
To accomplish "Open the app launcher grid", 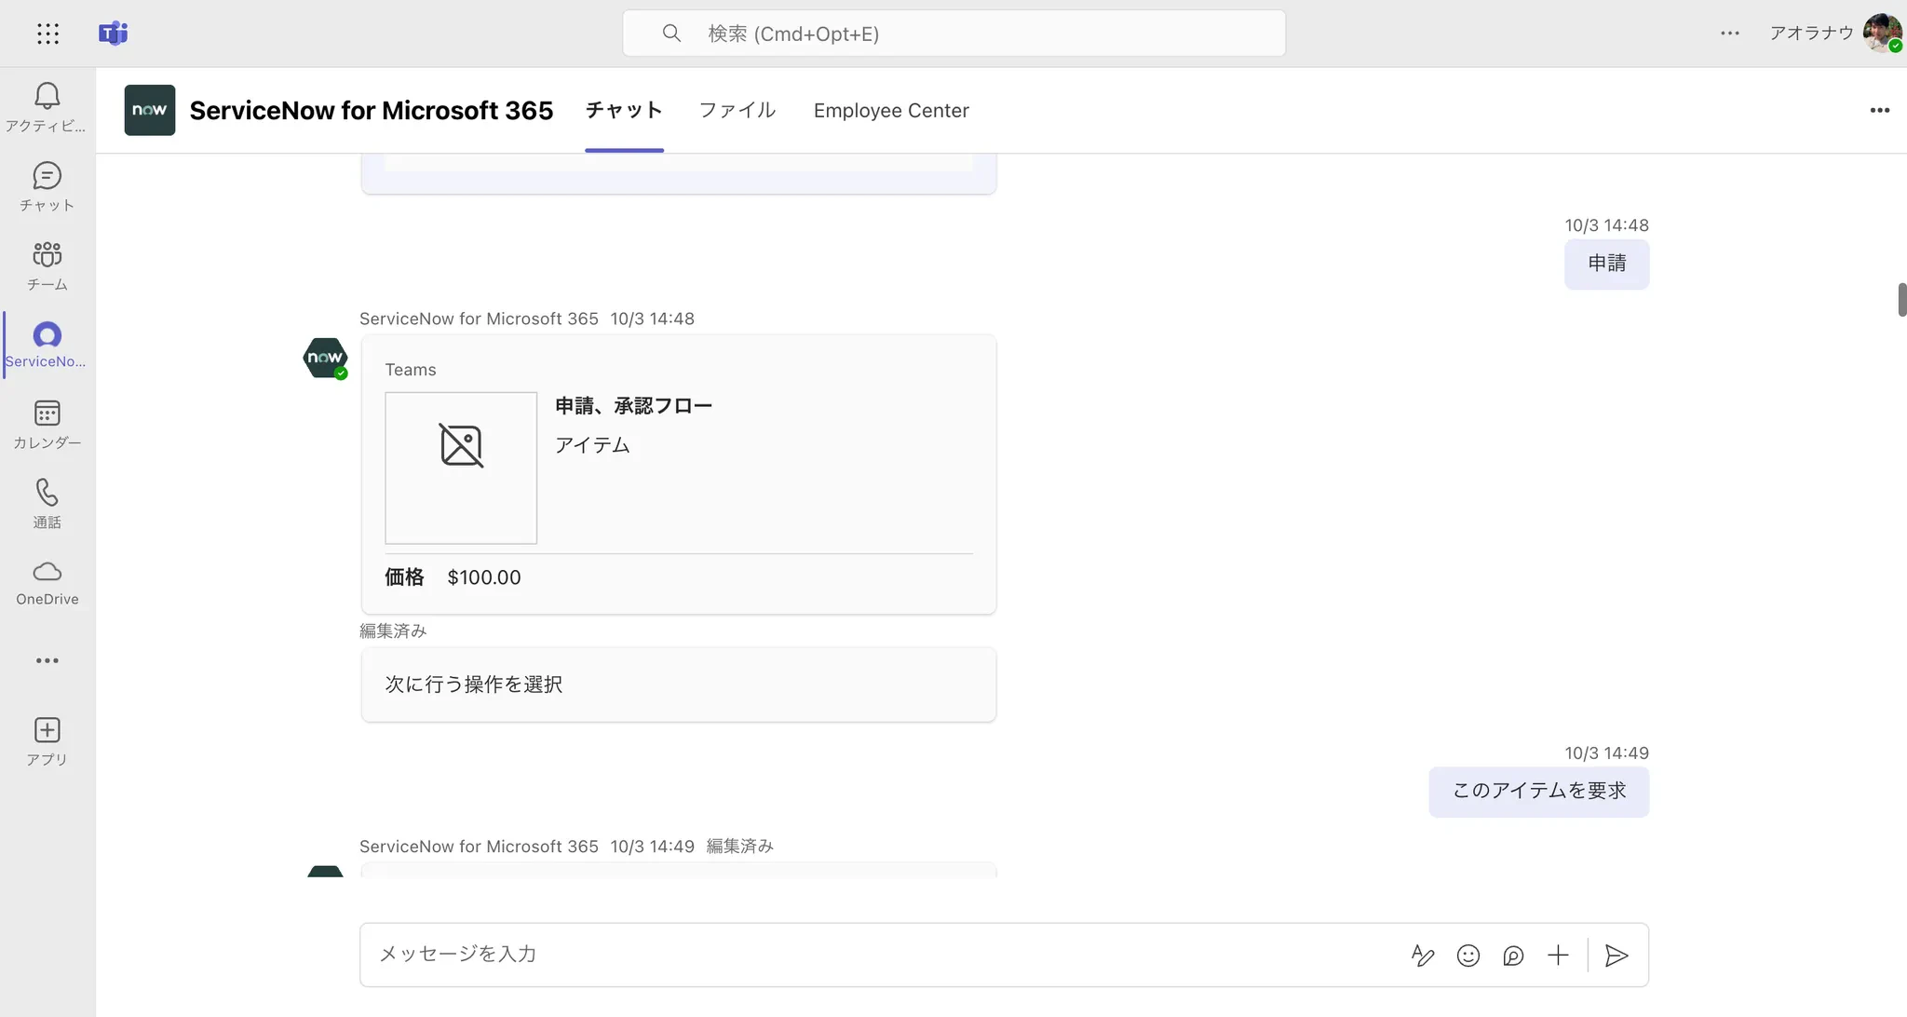I will [47, 34].
